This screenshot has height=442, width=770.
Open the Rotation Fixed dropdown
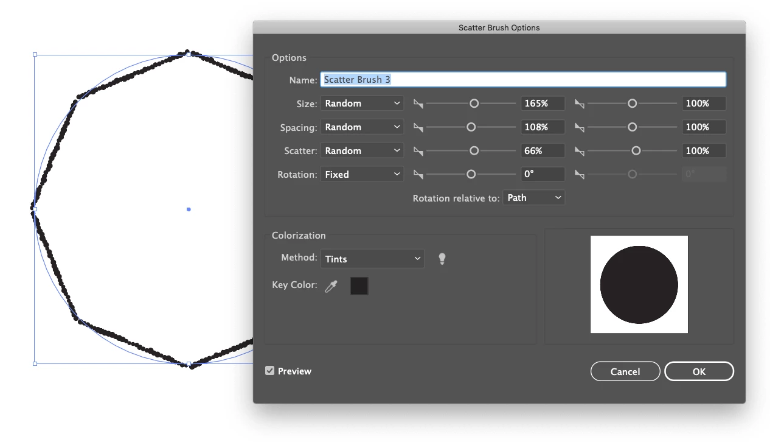pos(362,175)
